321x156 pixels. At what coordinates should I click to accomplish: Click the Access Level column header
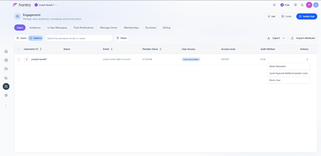coord(228,49)
